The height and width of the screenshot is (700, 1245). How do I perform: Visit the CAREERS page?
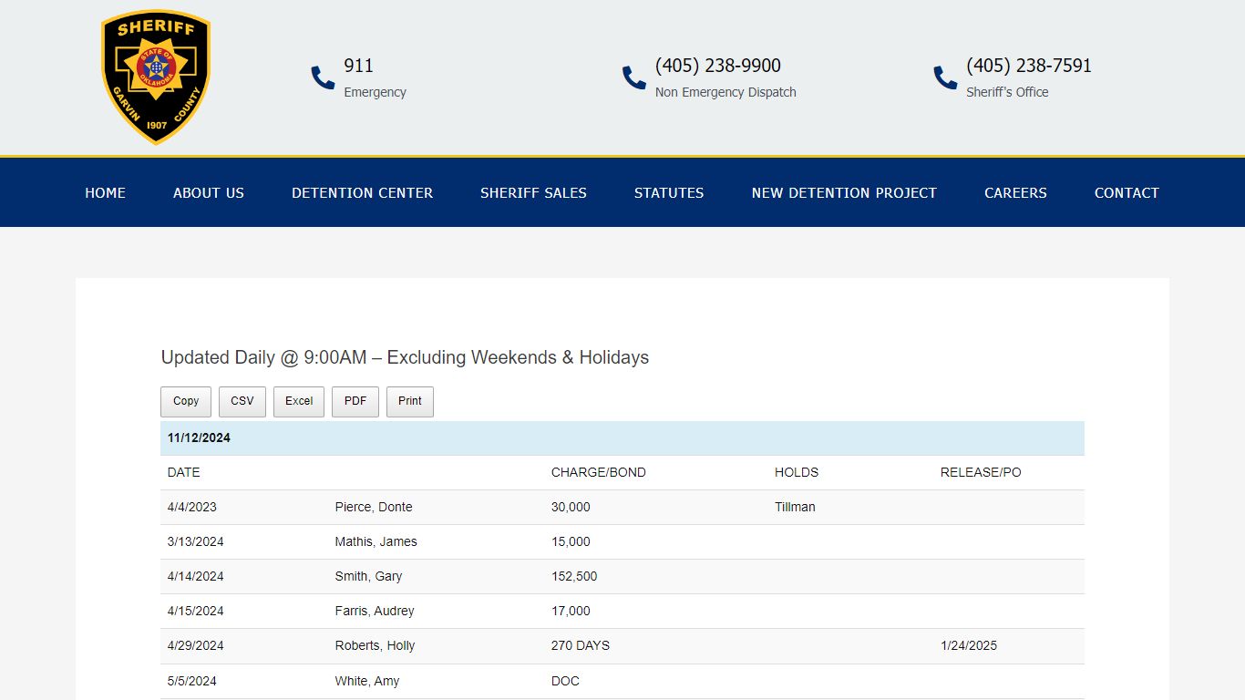(1015, 193)
